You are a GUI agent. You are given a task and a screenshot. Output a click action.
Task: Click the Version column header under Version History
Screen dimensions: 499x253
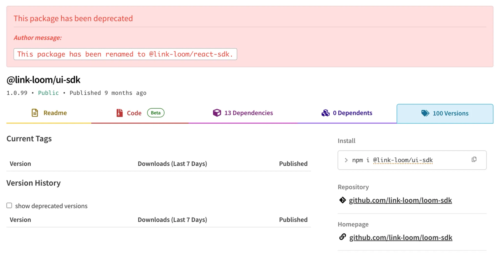click(x=20, y=220)
